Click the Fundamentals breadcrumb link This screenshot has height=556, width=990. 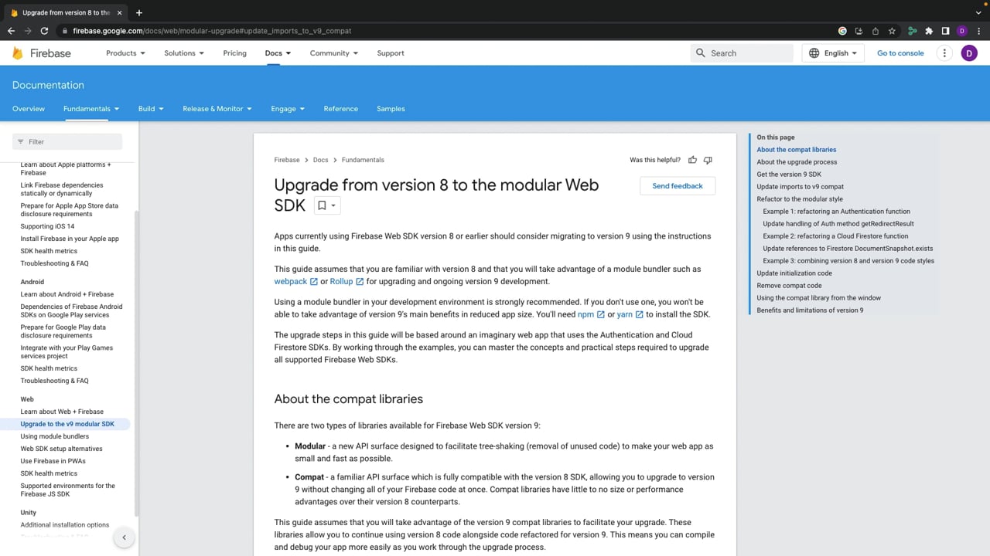click(x=363, y=160)
